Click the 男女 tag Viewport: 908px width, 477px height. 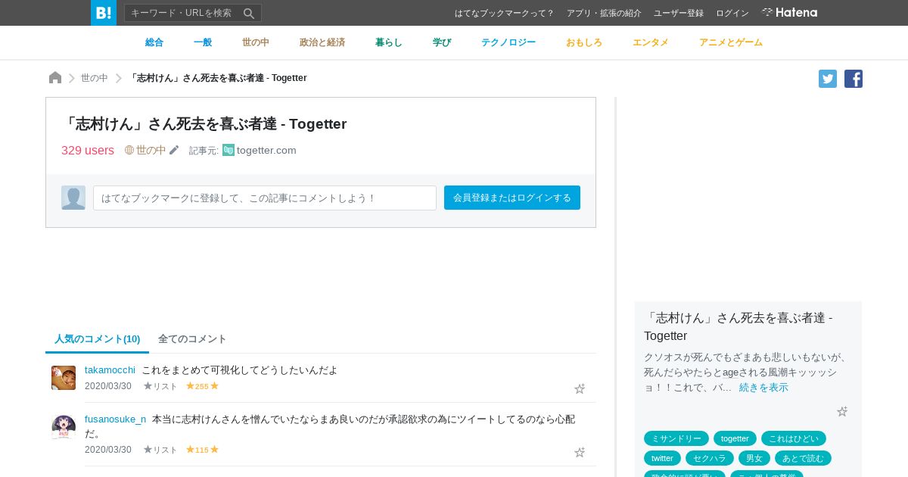pyautogui.click(x=754, y=458)
